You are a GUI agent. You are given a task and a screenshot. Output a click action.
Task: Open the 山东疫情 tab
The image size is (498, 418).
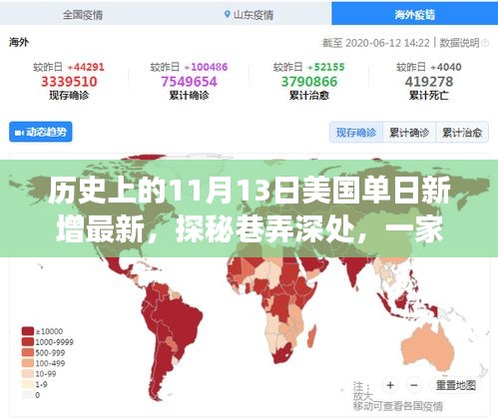[249, 15]
